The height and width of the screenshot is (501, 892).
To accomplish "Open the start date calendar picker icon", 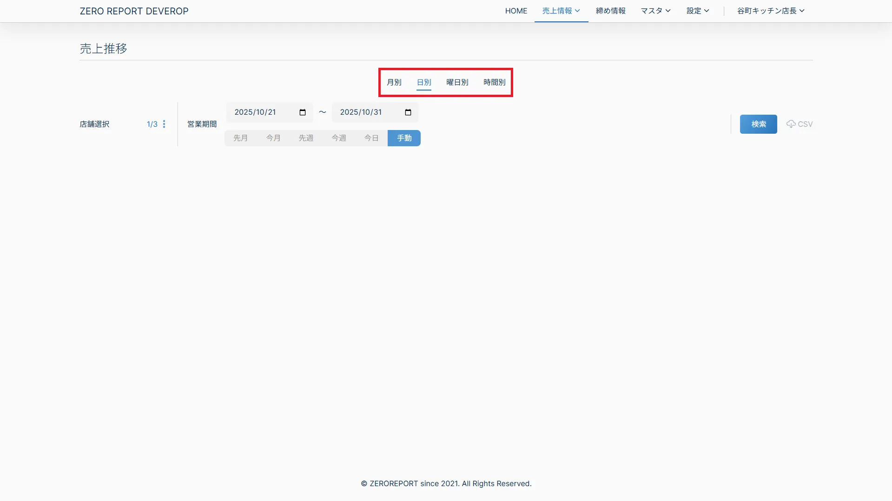I will pyautogui.click(x=303, y=112).
